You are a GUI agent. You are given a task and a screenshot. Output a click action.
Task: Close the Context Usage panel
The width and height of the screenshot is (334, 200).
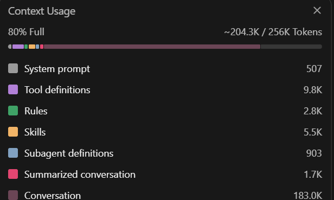click(x=317, y=10)
